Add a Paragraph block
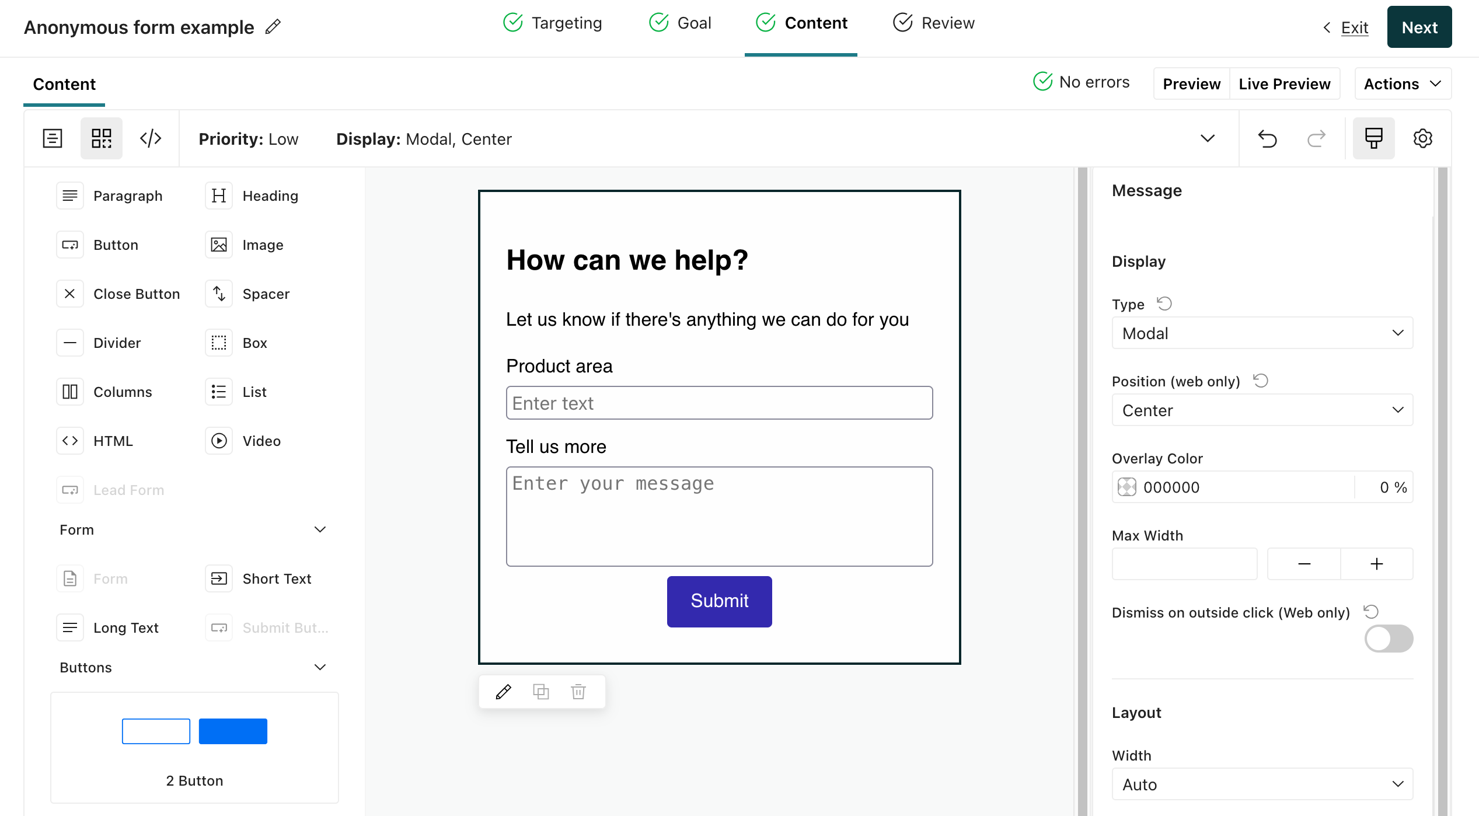The width and height of the screenshot is (1479, 816). pyautogui.click(x=110, y=196)
